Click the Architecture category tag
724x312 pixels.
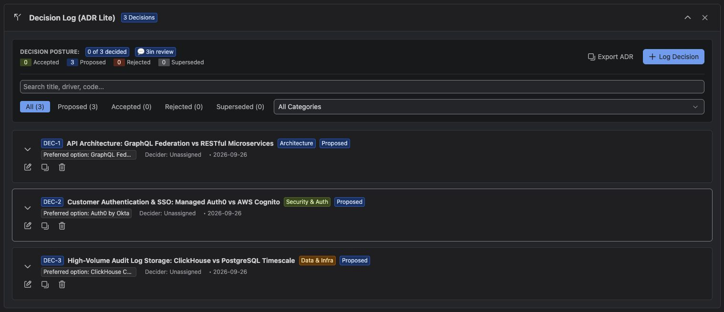click(297, 143)
